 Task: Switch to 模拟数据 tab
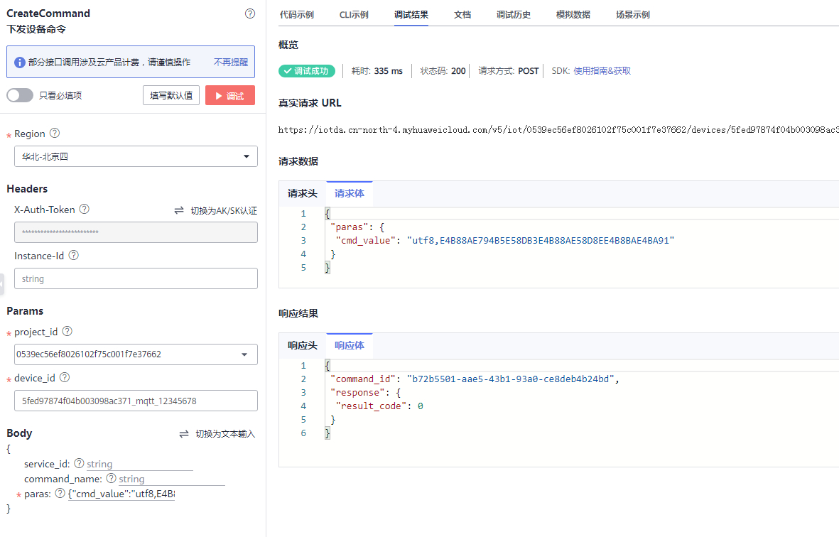573,14
